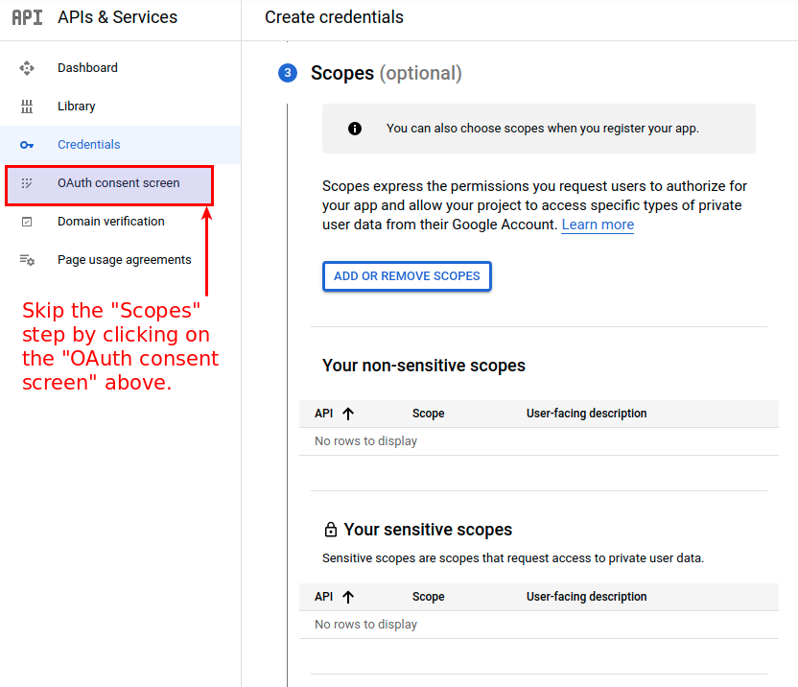The height and width of the screenshot is (687, 798).
Task: Click API column header in sensitive table
Action: 323,597
